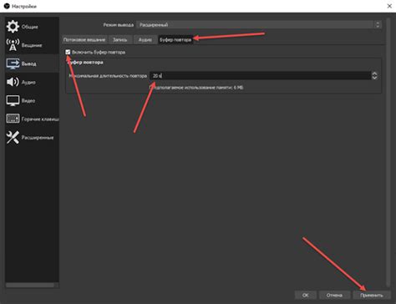Click the OK button
Viewport: 396px width, 304px height.
306,295
